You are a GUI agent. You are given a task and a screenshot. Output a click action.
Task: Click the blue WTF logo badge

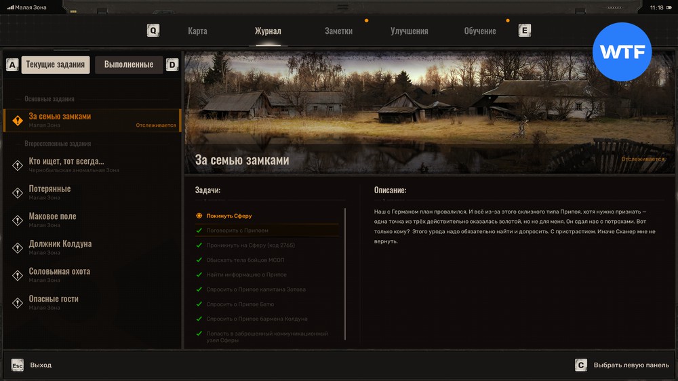tap(622, 52)
